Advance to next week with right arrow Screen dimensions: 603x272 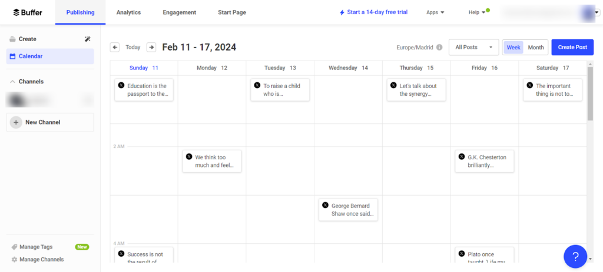(151, 48)
